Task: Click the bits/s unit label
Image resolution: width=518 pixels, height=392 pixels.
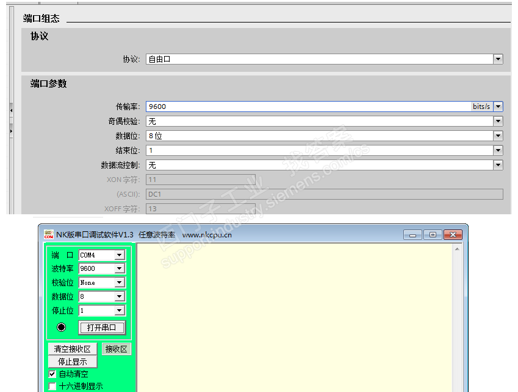Action: (481, 107)
